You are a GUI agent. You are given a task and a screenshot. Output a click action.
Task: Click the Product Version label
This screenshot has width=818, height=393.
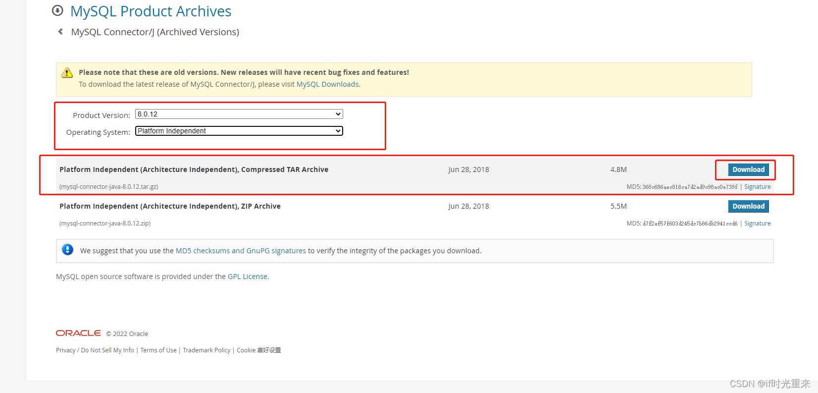(x=102, y=115)
